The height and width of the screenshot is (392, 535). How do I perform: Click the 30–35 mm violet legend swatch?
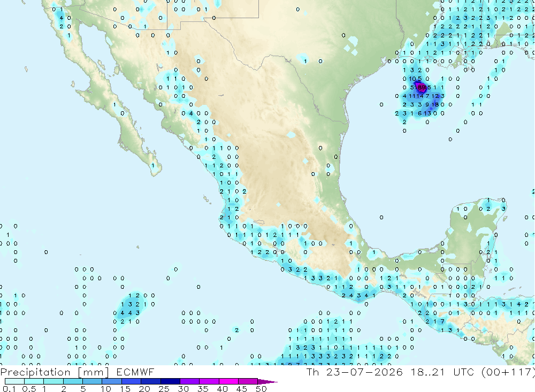(190, 381)
